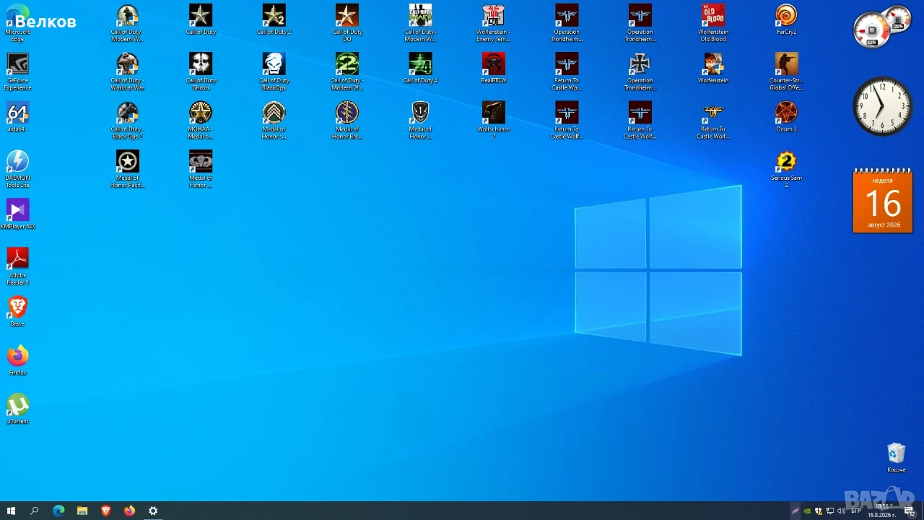
Task: Select the Call of Duty Ghosts icon
Action: tap(201, 71)
